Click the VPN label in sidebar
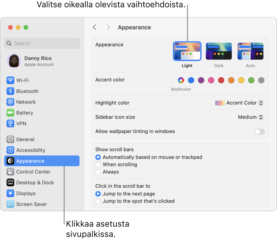277x241 pixels. pos(21,124)
